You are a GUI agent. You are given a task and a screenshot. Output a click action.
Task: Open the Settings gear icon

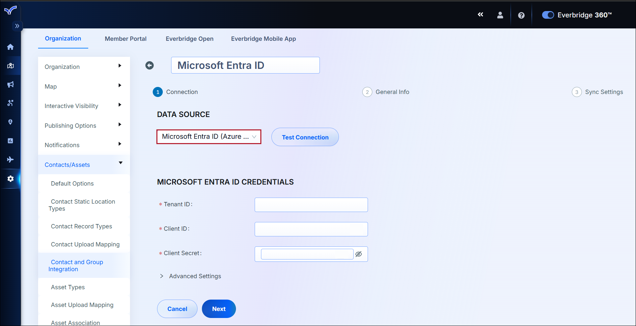[x=10, y=179]
